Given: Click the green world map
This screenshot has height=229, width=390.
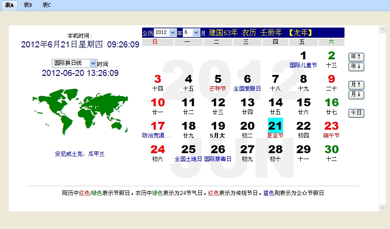Looking at the screenshot, I should 80,112.
